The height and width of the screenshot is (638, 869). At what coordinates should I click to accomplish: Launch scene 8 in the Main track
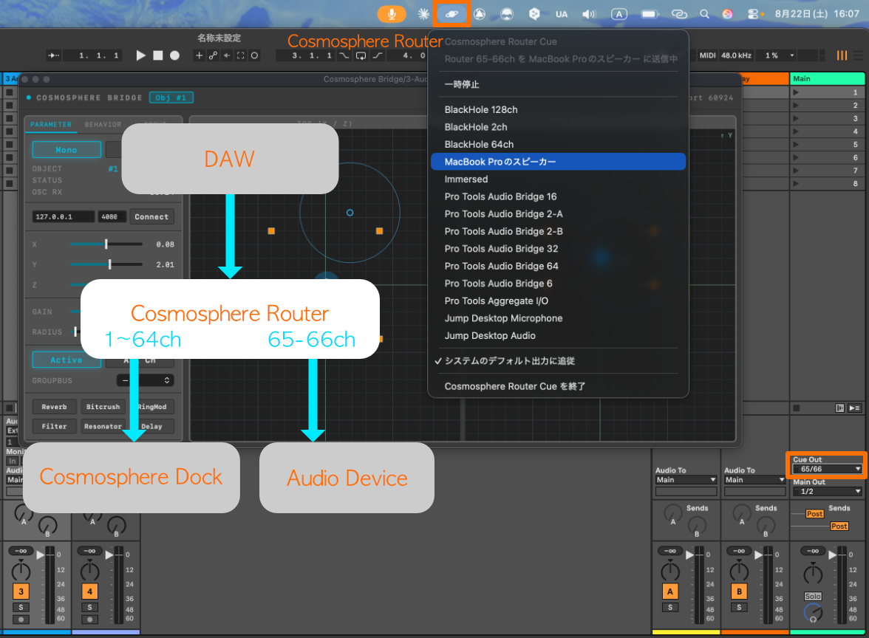point(796,183)
